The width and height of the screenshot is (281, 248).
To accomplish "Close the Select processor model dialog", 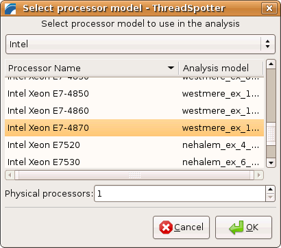I will click(x=269, y=8).
